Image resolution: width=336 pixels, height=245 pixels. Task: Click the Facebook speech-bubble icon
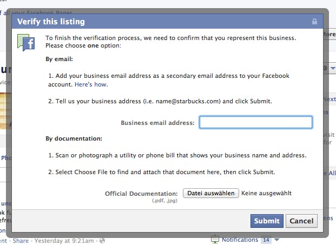pyautogui.click(x=26, y=42)
